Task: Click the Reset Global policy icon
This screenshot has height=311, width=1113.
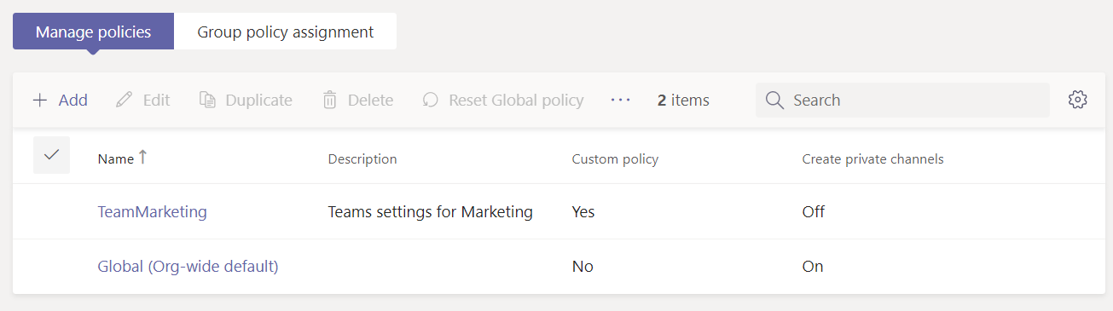Action: point(431,100)
